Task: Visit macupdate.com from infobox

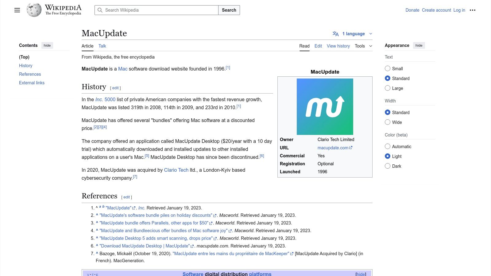Action: [333, 148]
